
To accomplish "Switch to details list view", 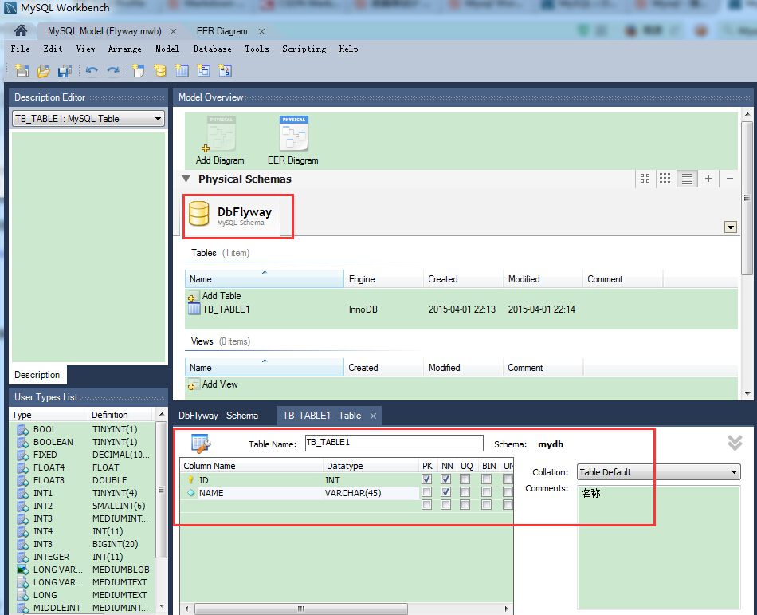I will (x=687, y=179).
